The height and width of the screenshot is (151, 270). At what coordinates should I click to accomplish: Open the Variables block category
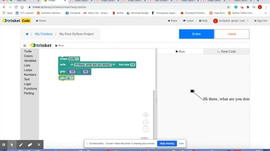pos(30,60)
